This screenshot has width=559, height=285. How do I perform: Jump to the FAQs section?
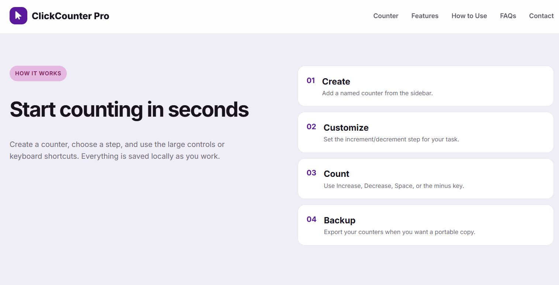pos(508,16)
